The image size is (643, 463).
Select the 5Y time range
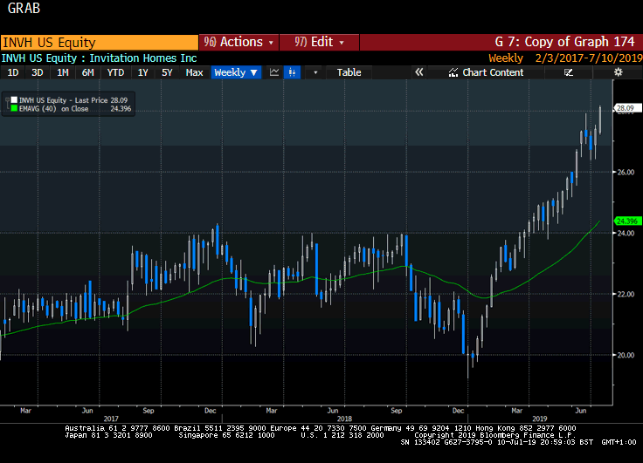pyautogui.click(x=167, y=72)
